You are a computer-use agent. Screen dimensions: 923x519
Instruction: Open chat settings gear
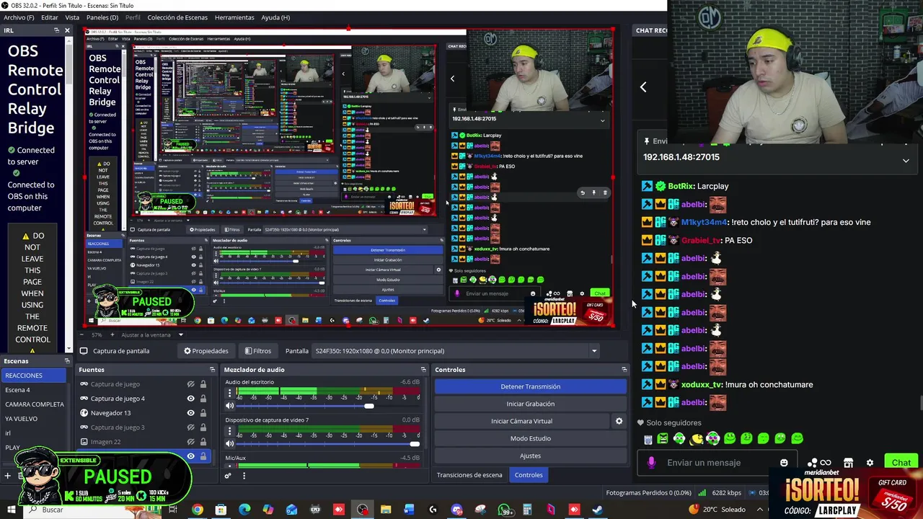click(870, 463)
